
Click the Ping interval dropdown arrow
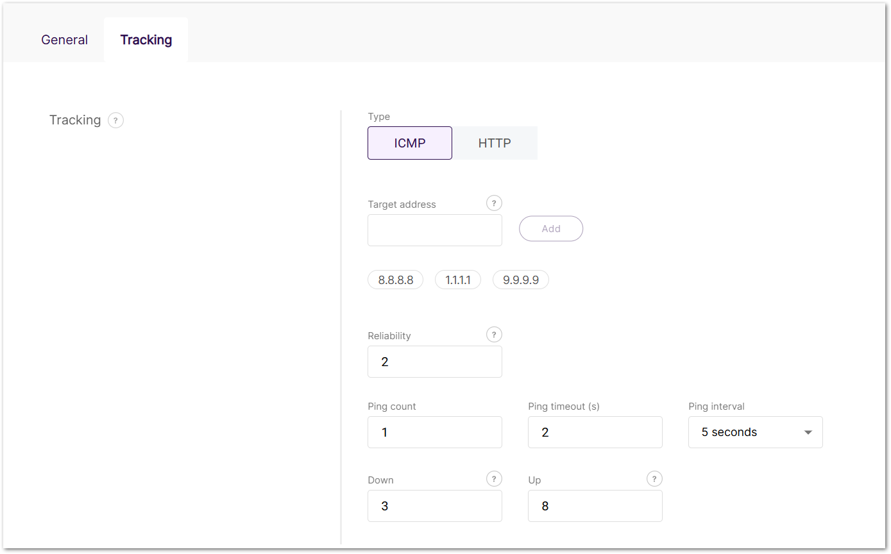(x=808, y=433)
